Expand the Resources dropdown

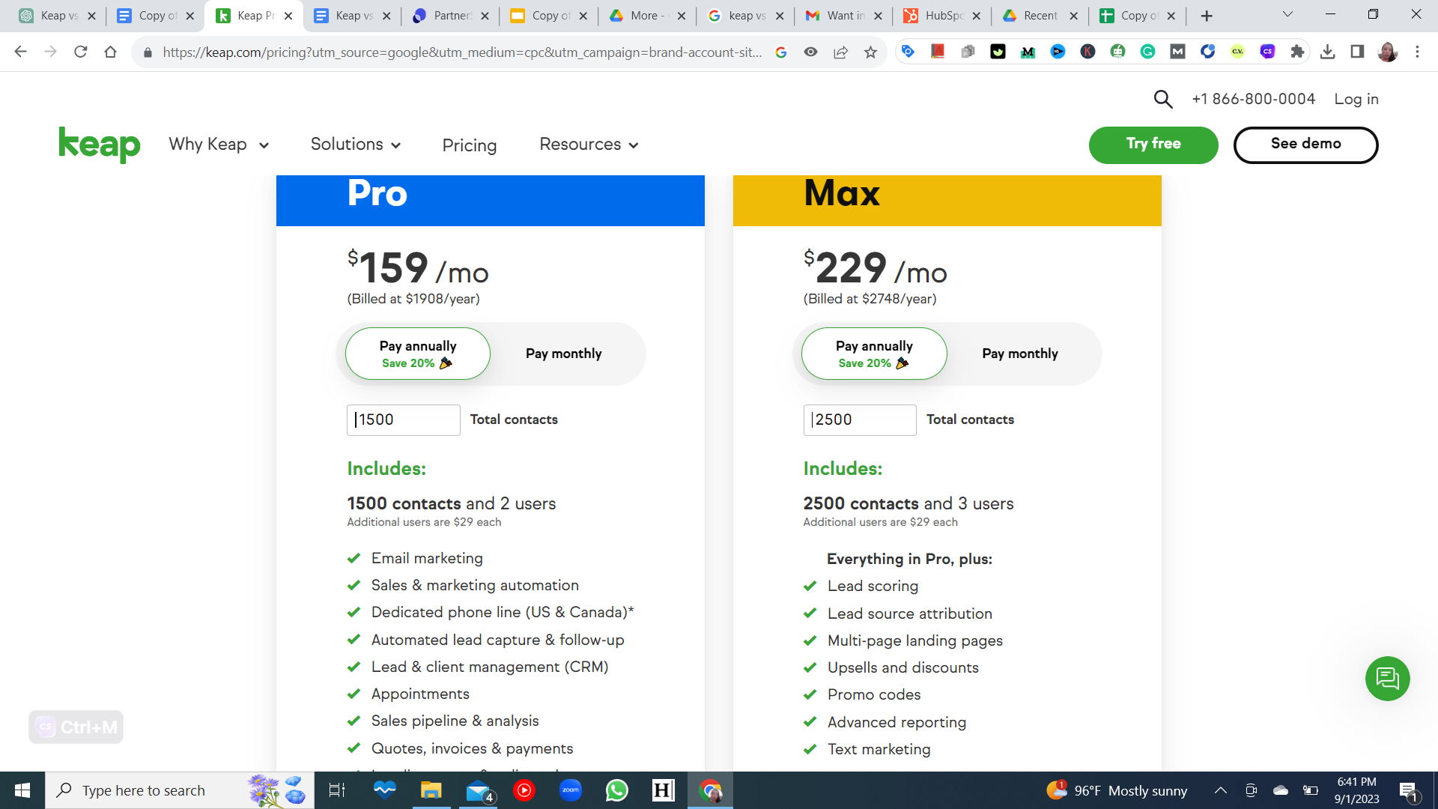pyautogui.click(x=589, y=145)
